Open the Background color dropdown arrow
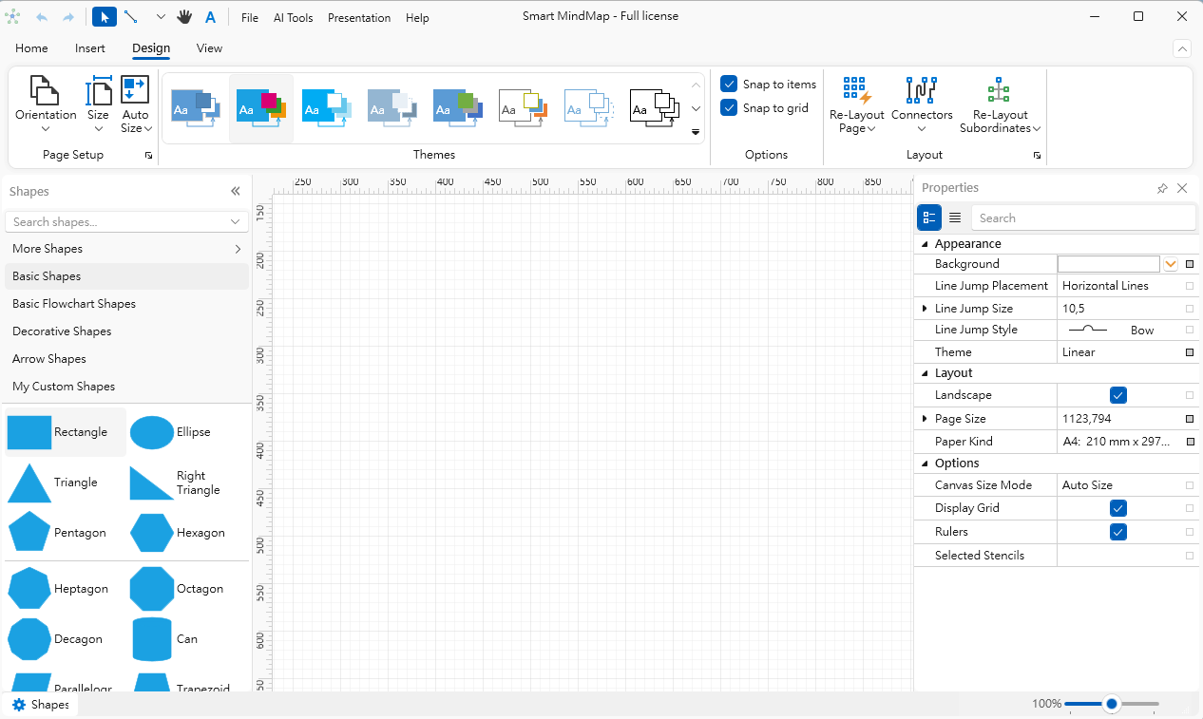 click(x=1171, y=264)
